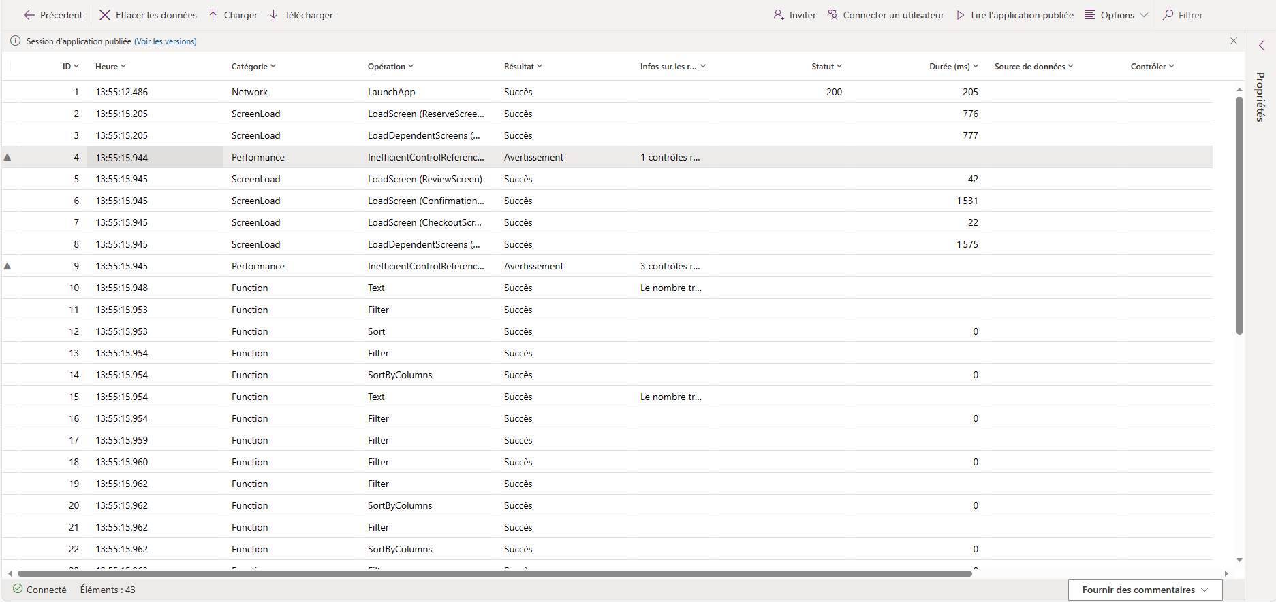Viewport: 1276px width, 602px height.
Task: Click warning triangle on row 4
Action: 7,157
